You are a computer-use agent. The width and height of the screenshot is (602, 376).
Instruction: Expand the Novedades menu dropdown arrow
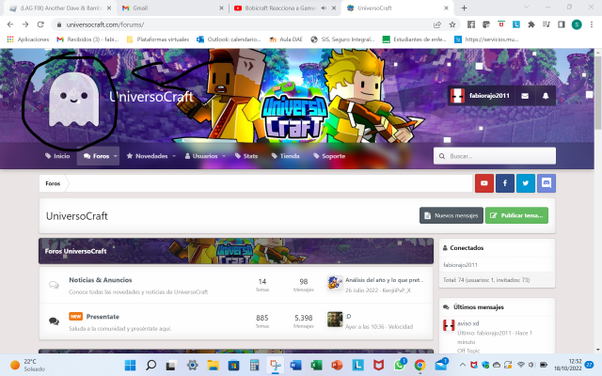pyautogui.click(x=174, y=156)
